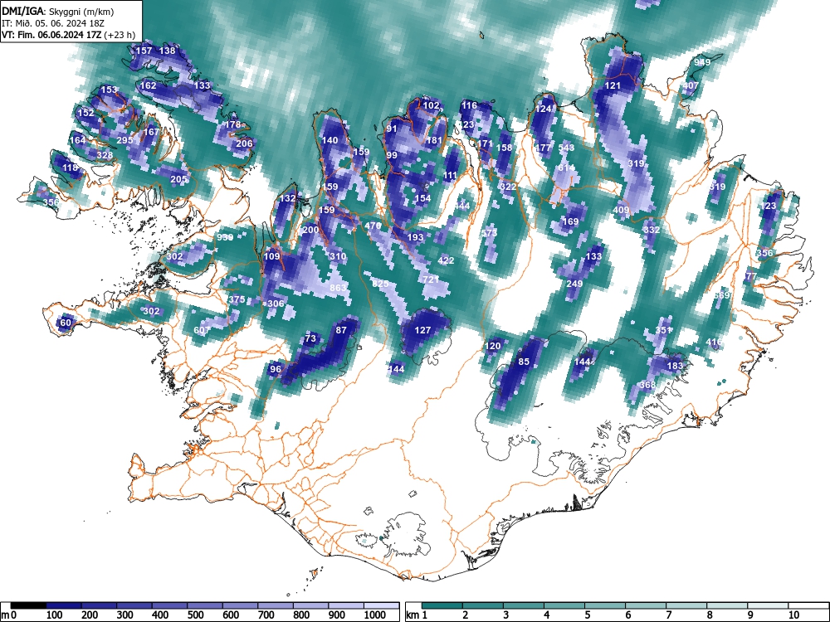Click the near-white 9–10 km legend swatch
The height and width of the screenshot is (622, 830).
coord(768,605)
